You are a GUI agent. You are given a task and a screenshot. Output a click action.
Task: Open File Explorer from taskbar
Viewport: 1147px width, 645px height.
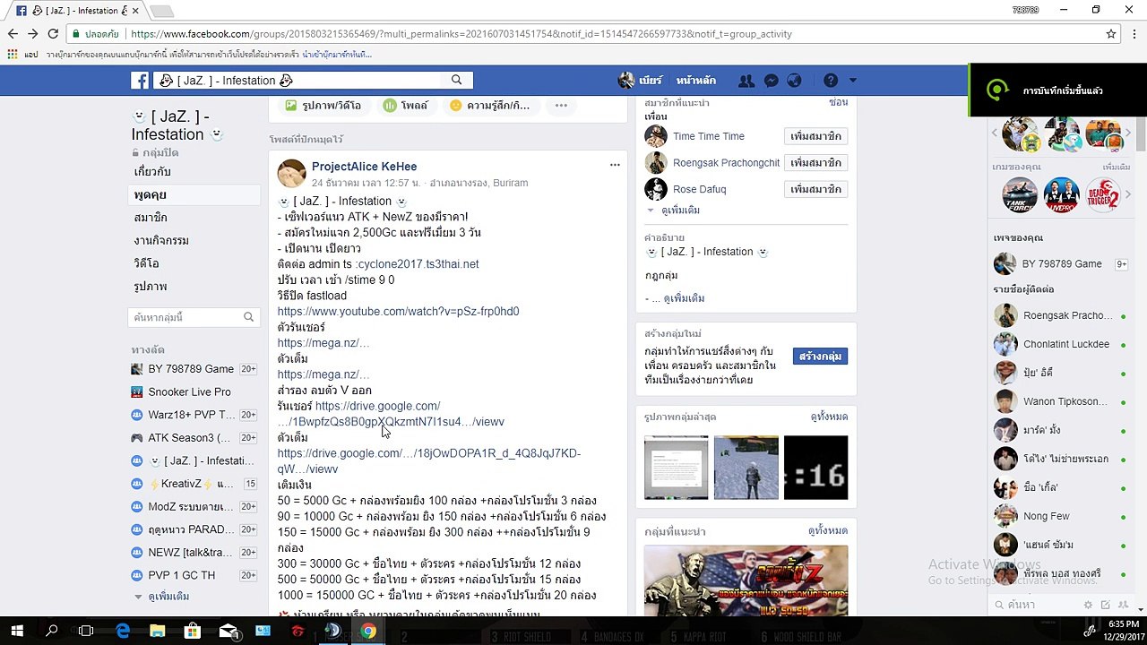(157, 631)
